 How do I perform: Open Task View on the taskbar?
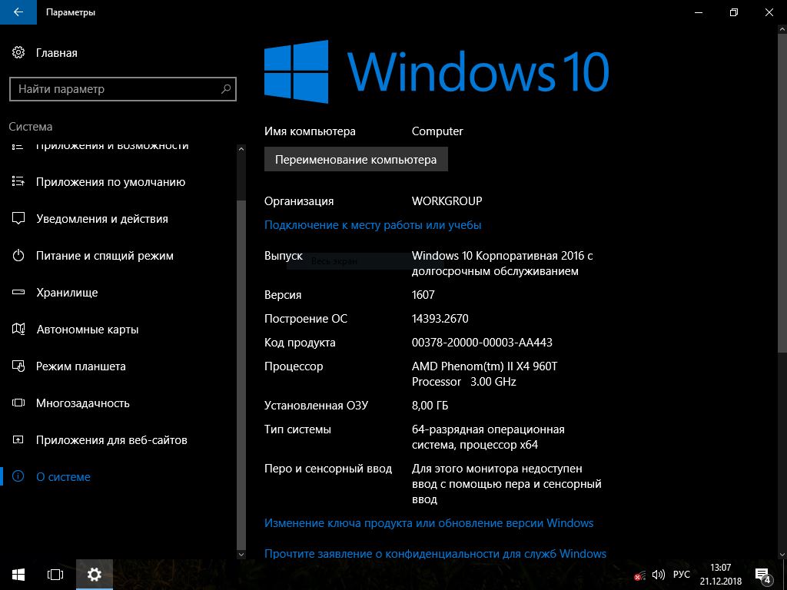click(55, 575)
